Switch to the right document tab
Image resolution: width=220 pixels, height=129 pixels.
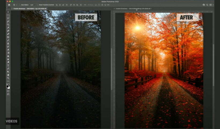pyautogui.click(x=134, y=9)
